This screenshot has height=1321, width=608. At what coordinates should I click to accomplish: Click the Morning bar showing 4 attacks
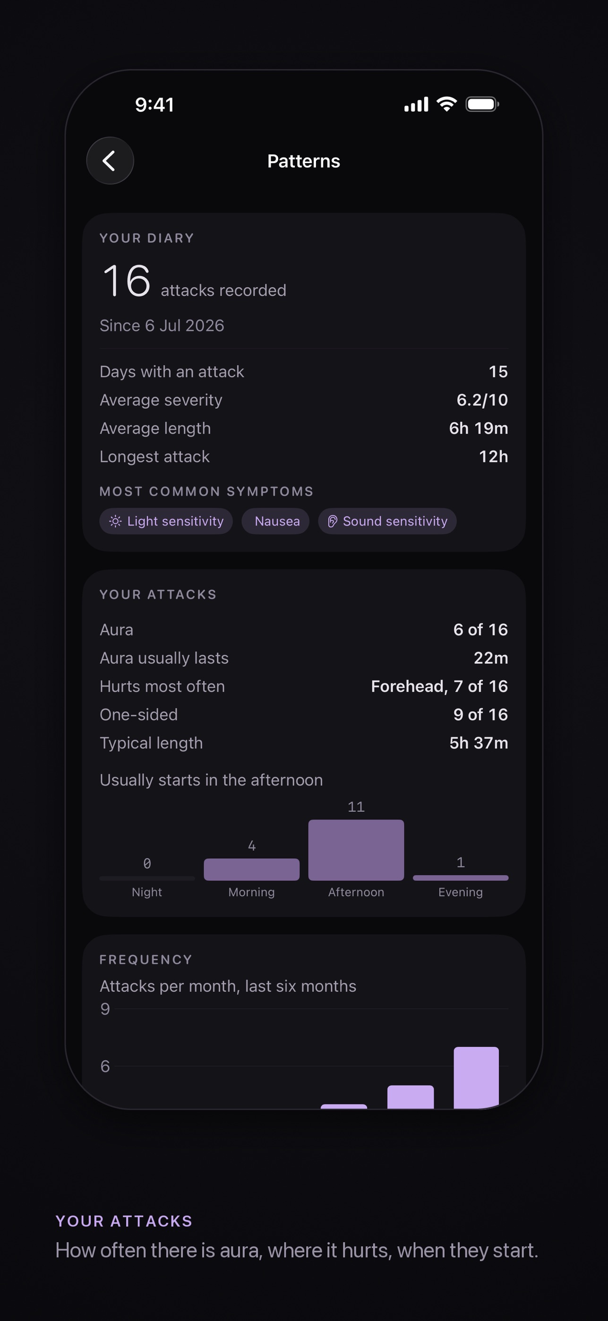pos(251,869)
